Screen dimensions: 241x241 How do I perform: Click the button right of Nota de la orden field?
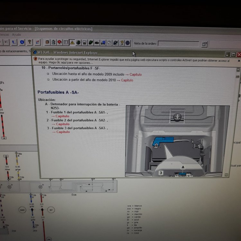click(204, 44)
